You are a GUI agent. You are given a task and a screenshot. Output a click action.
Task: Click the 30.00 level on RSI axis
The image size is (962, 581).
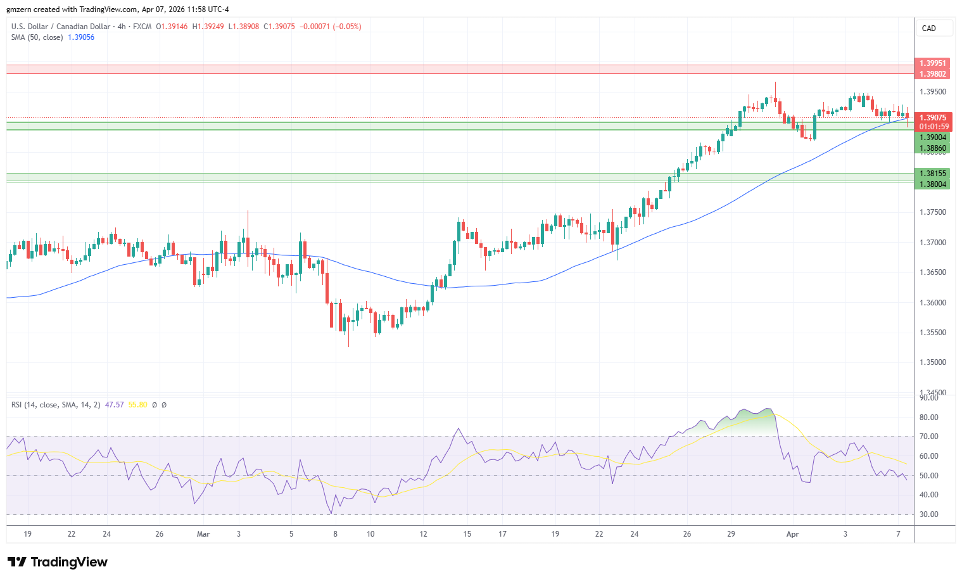click(x=929, y=514)
